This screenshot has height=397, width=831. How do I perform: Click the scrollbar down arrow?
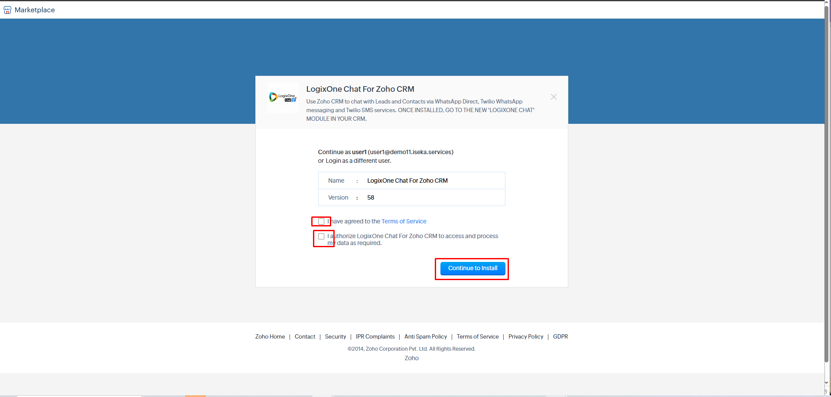point(827,383)
